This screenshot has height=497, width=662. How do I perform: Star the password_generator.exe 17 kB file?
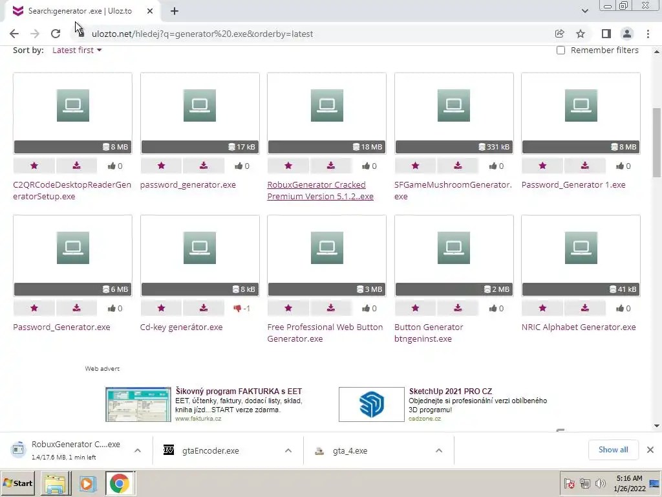(161, 166)
